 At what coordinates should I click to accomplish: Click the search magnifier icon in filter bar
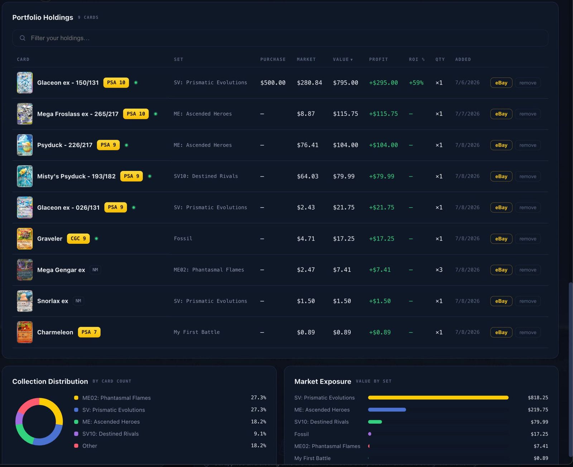[x=23, y=38]
